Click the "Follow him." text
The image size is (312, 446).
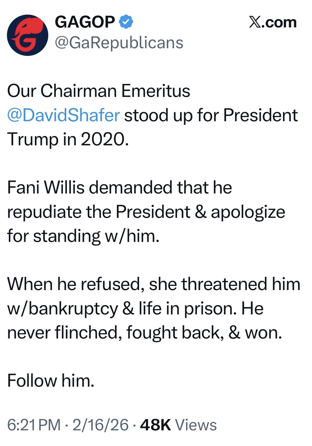coord(51,380)
